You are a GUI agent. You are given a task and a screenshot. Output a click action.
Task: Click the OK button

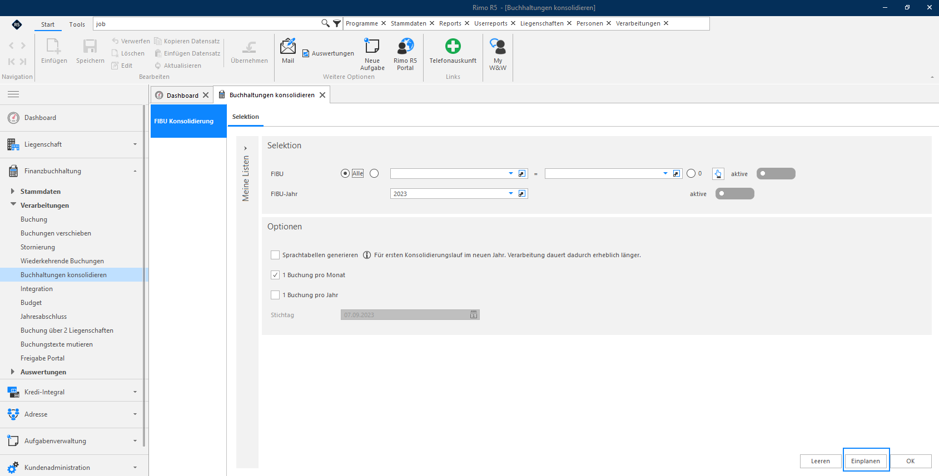[911, 461]
